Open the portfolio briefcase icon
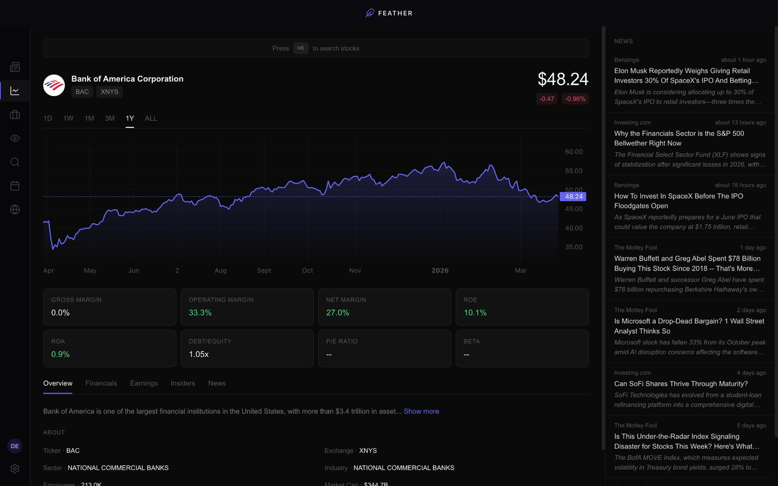 point(15,114)
